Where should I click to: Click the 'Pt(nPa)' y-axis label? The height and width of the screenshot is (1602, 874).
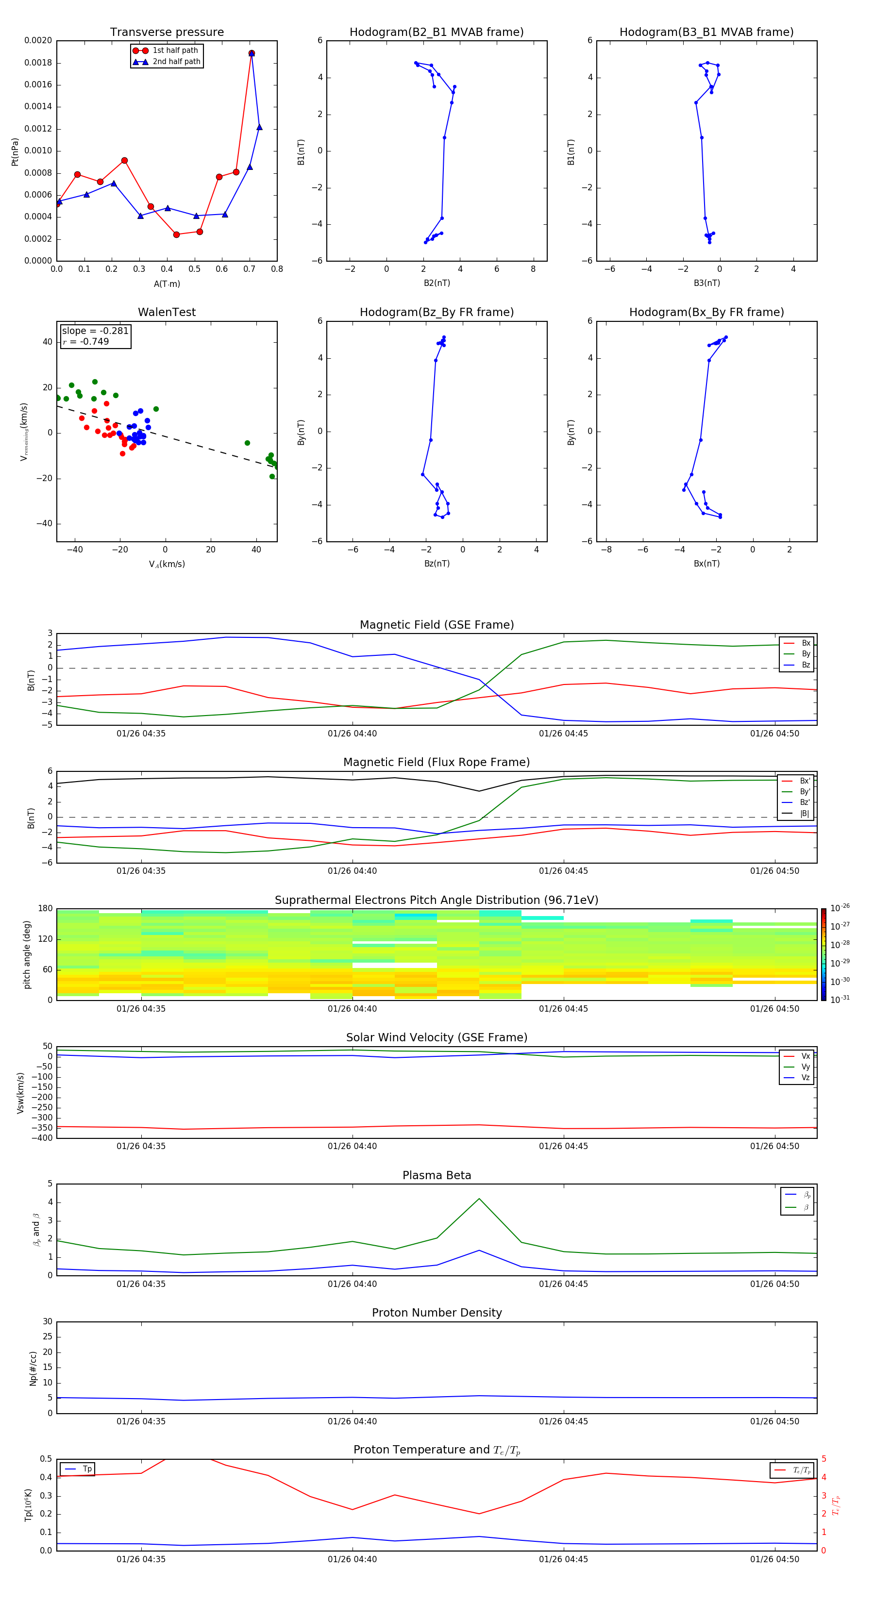15,152
